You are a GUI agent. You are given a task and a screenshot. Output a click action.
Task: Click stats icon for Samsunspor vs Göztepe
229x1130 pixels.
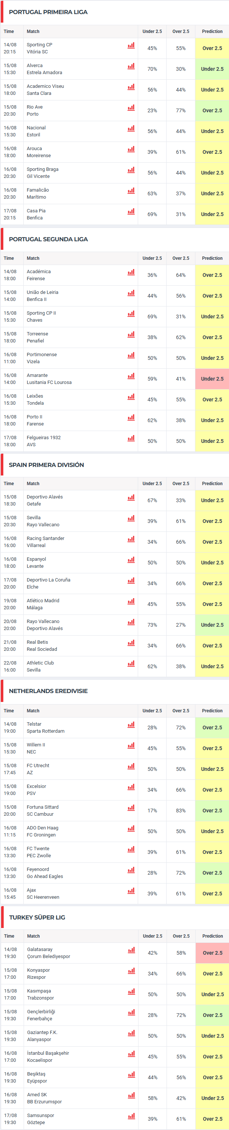pos(131,1116)
